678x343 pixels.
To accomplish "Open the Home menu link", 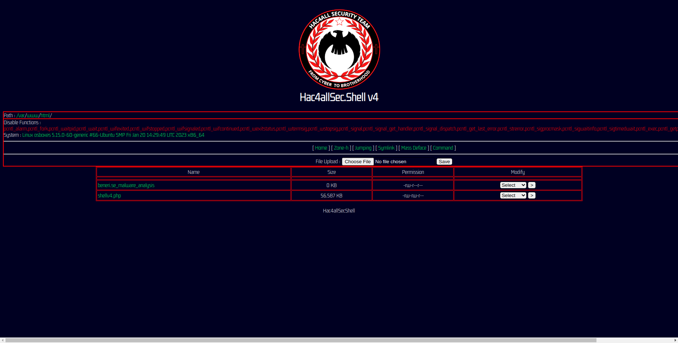I will point(321,148).
